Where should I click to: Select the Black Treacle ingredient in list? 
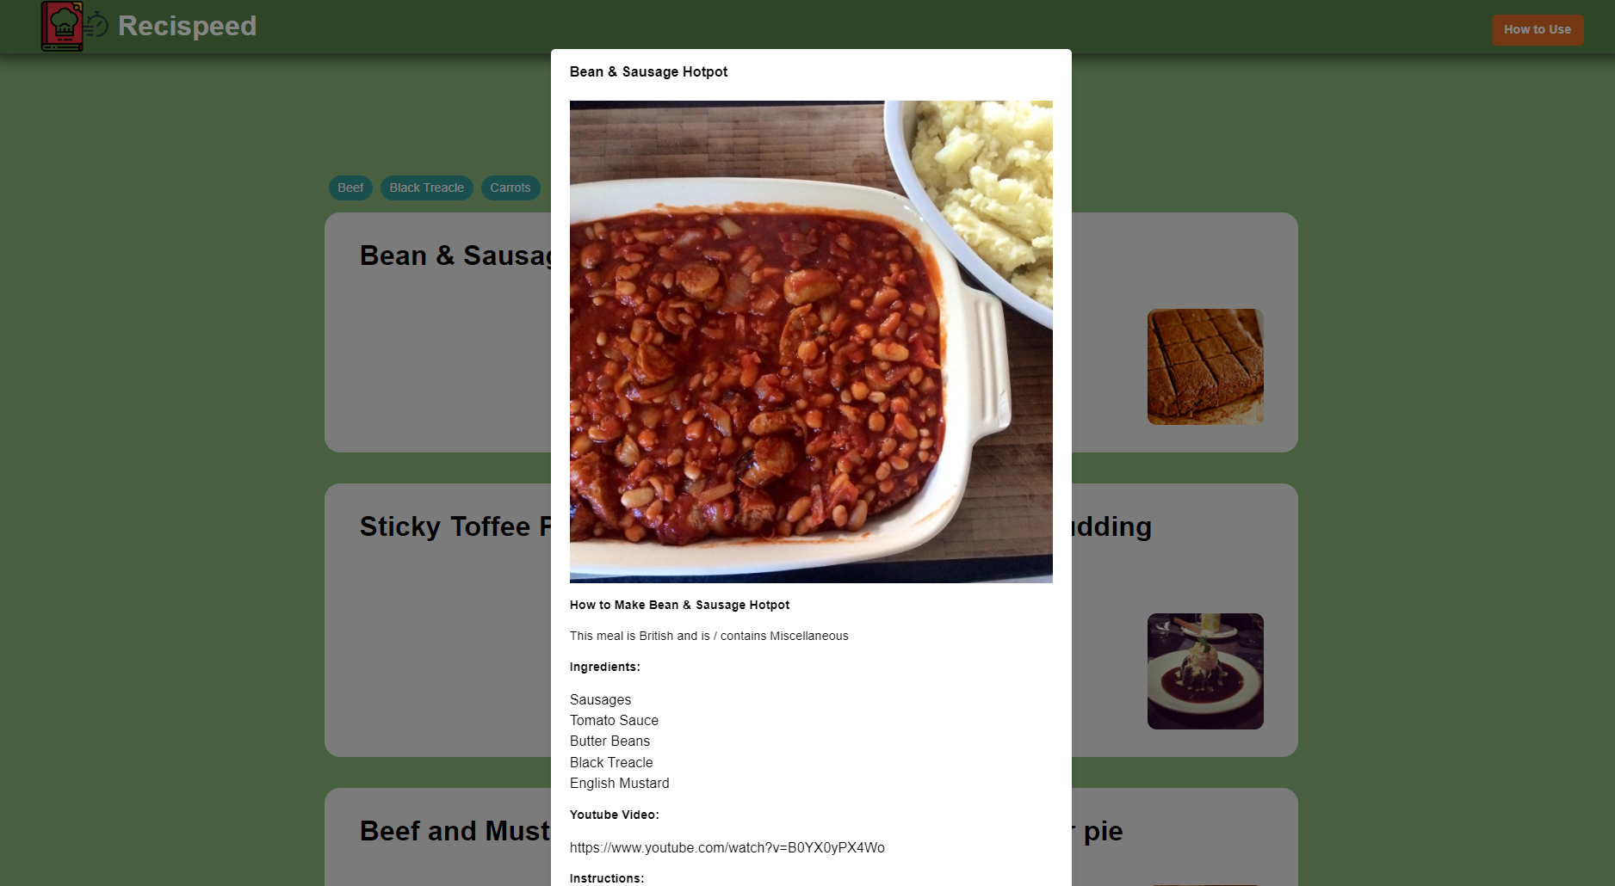tap(611, 762)
